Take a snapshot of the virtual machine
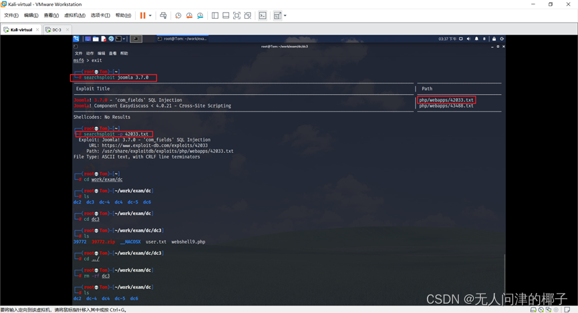The height and width of the screenshot is (313, 578). pos(178,15)
